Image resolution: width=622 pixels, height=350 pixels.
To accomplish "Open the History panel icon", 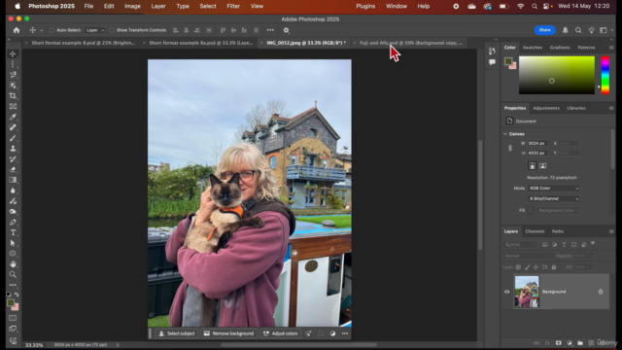I will click(x=493, y=51).
